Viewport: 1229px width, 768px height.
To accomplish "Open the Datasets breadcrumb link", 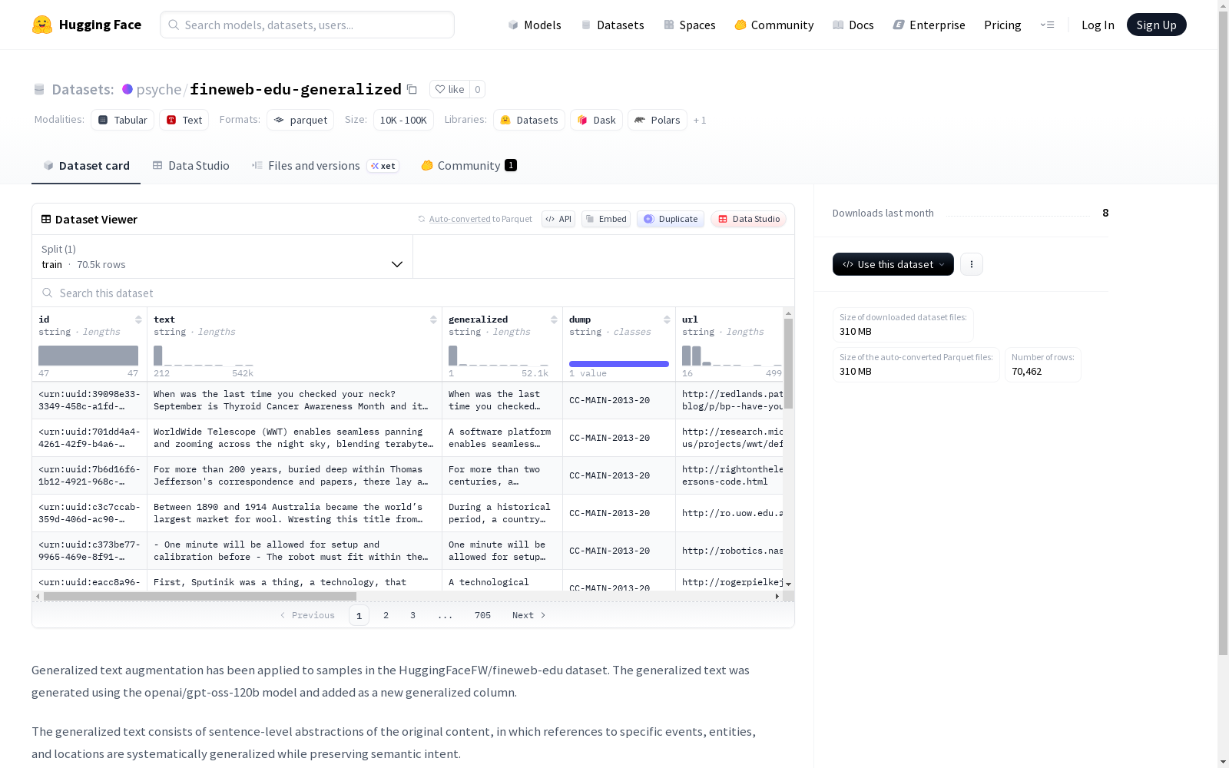I will coord(82,89).
